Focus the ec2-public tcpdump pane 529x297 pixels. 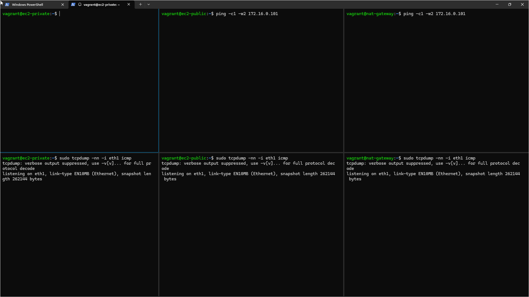251,233
